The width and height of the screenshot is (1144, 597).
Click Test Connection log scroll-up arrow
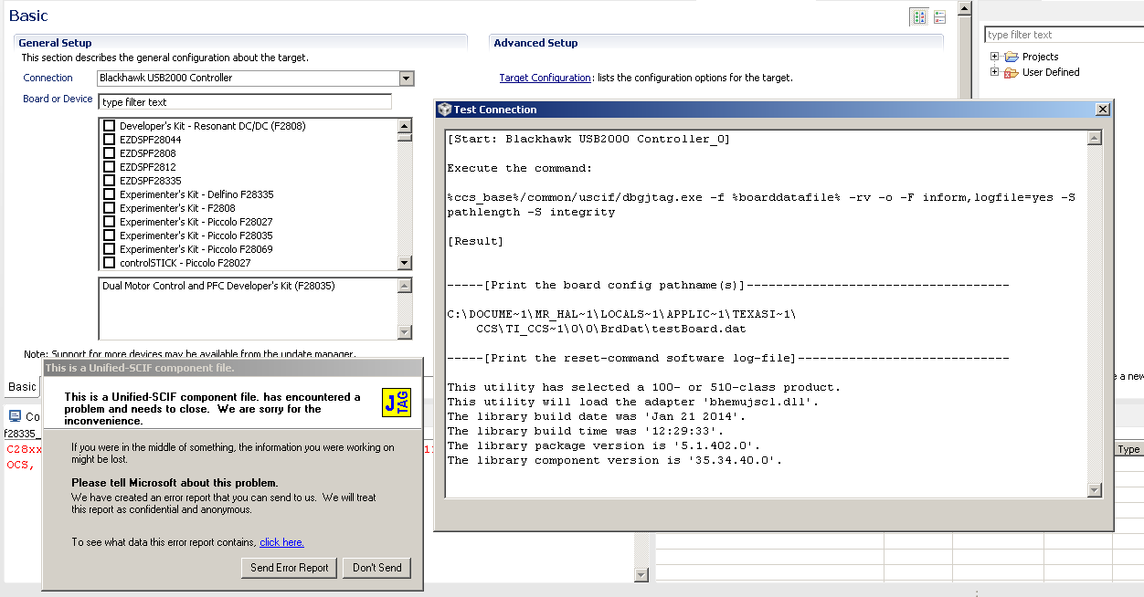pos(1095,139)
